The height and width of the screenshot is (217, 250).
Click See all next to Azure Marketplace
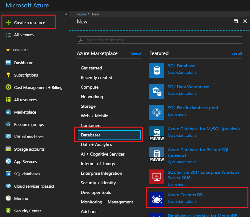tap(136, 53)
